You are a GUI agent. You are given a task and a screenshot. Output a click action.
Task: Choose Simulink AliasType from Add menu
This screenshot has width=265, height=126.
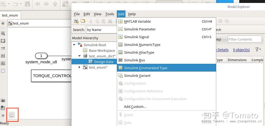166,52
